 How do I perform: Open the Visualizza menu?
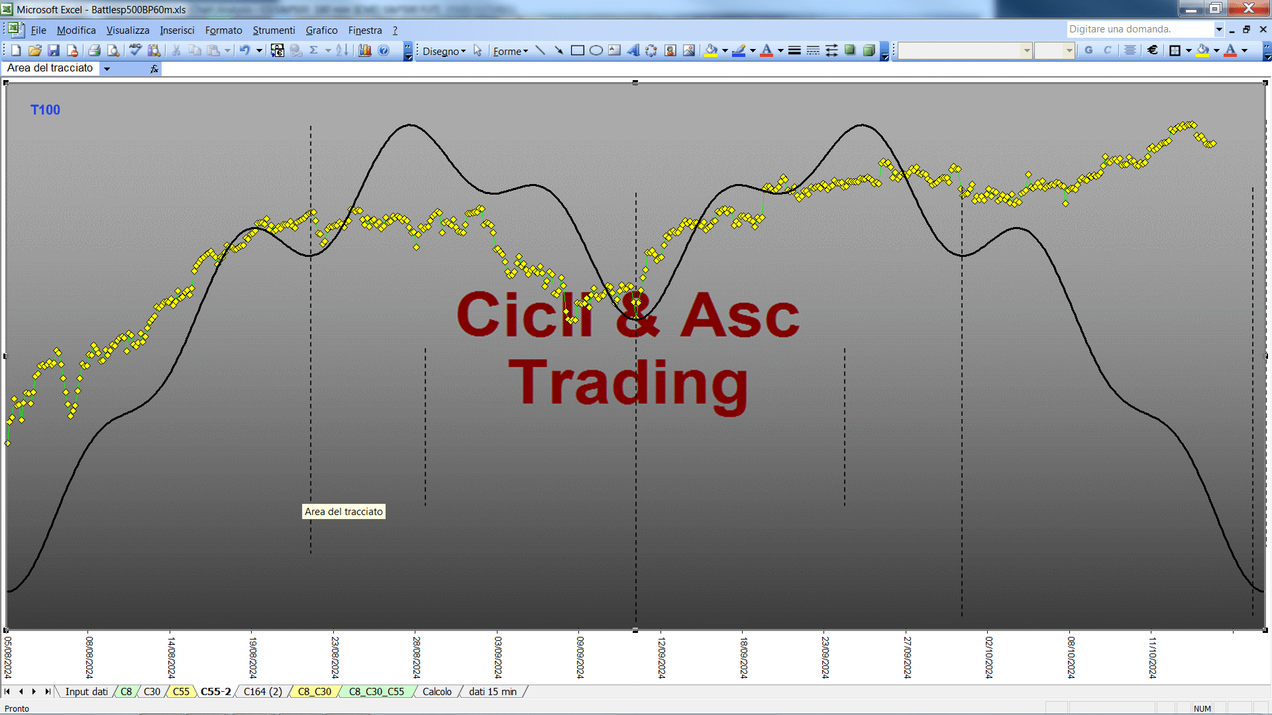tap(128, 30)
